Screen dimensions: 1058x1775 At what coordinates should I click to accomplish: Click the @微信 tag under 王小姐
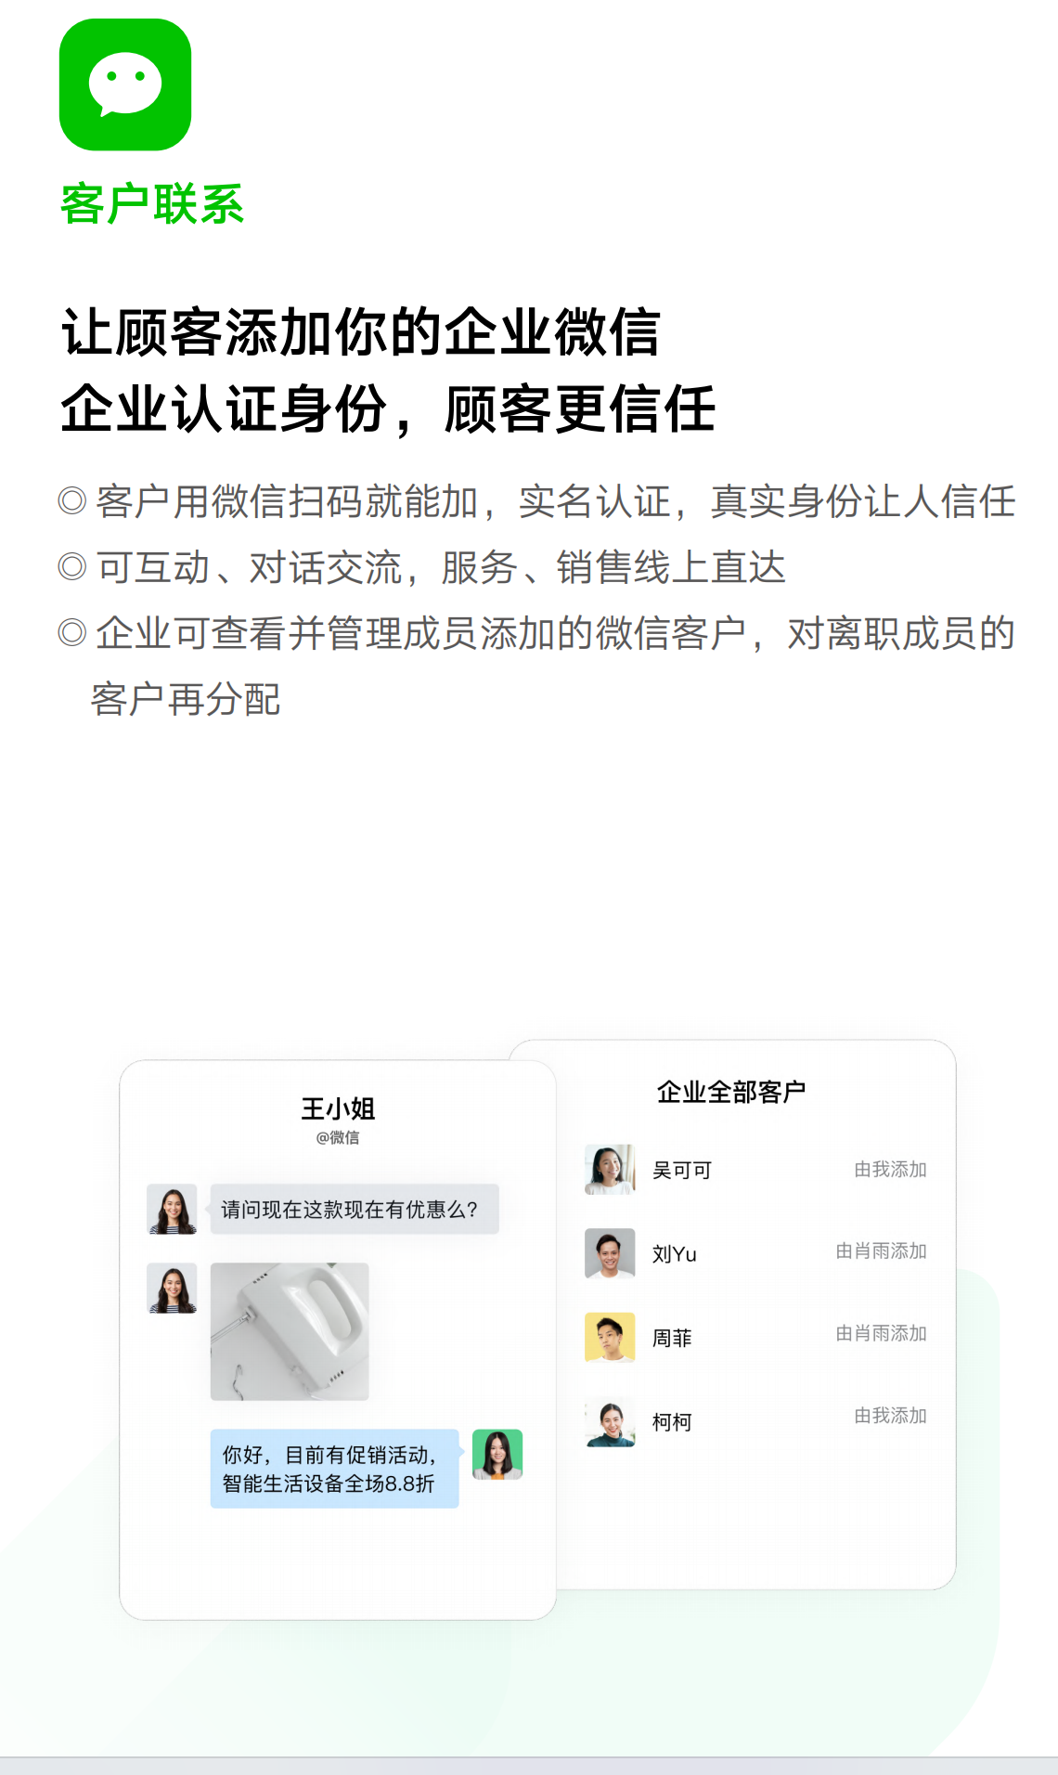pos(338,1137)
